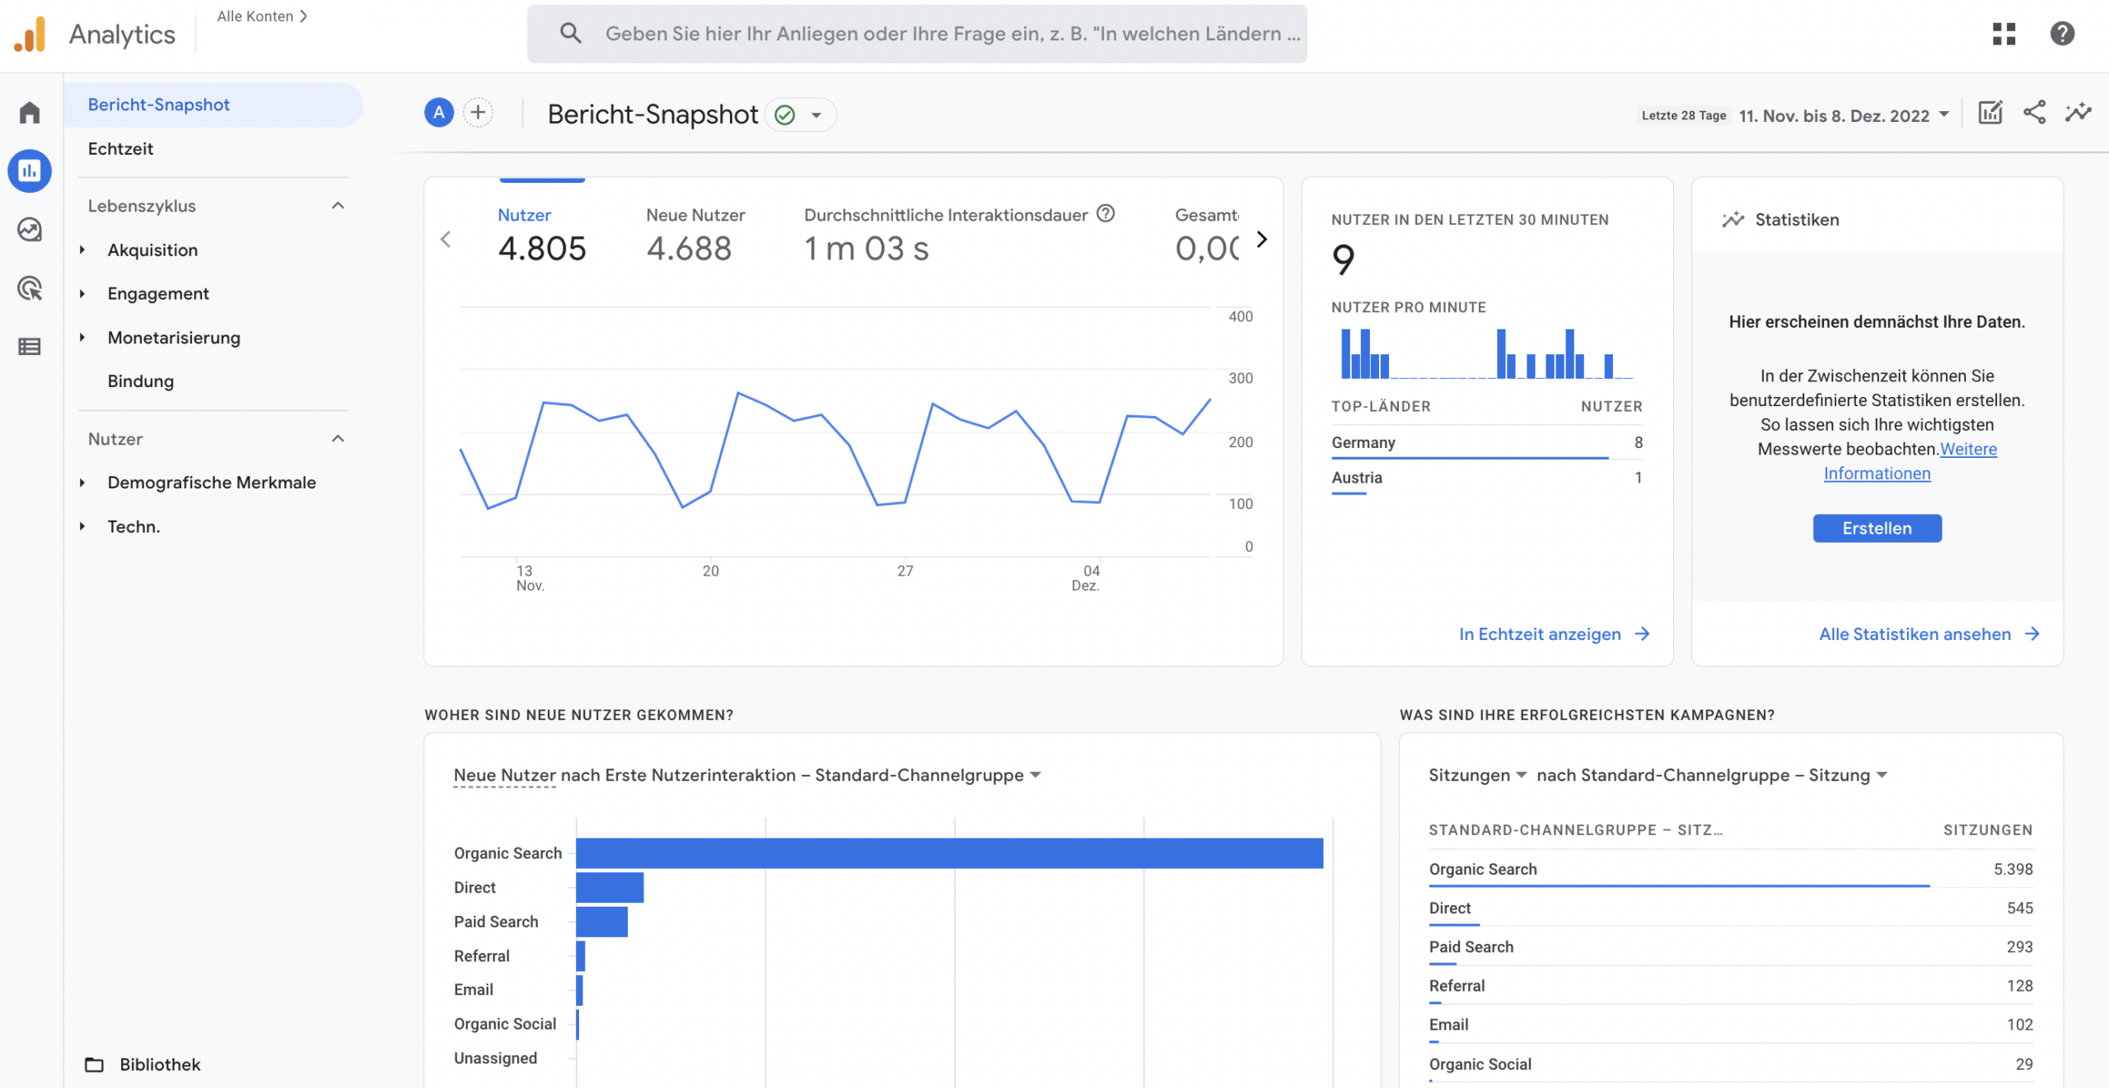Viewport: 2109px width, 1088px height.
Task: Open Weitere Informationen link
Action: coord(1911,461)
